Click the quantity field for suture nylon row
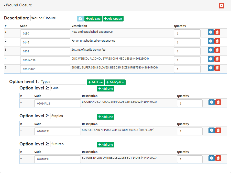Screen dimensions: 231x173 pyautogui.click(x=190, y=159)
